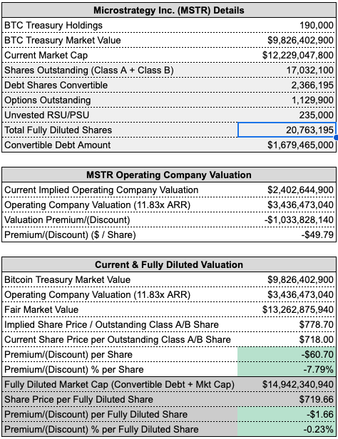
Task: Click the Current & Fully Diluted Valuation header
Action: (x=169, y=265)
